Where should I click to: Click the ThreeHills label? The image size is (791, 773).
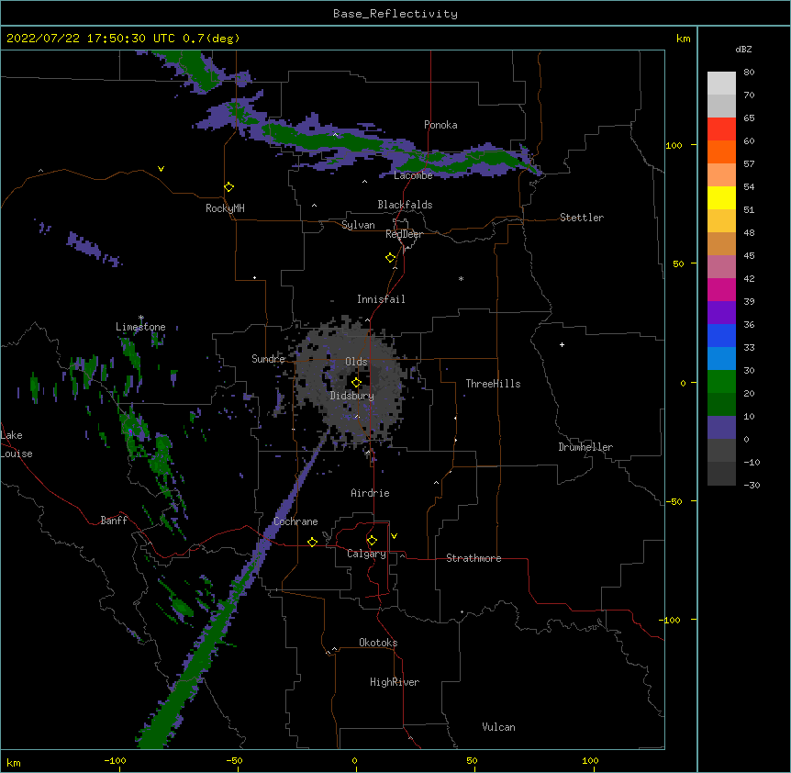tap(493, 384)
